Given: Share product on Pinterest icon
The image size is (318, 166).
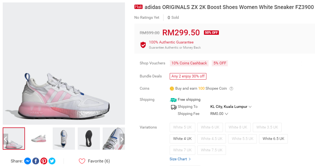Looking at the screenshot, I should tap(44, 161).
